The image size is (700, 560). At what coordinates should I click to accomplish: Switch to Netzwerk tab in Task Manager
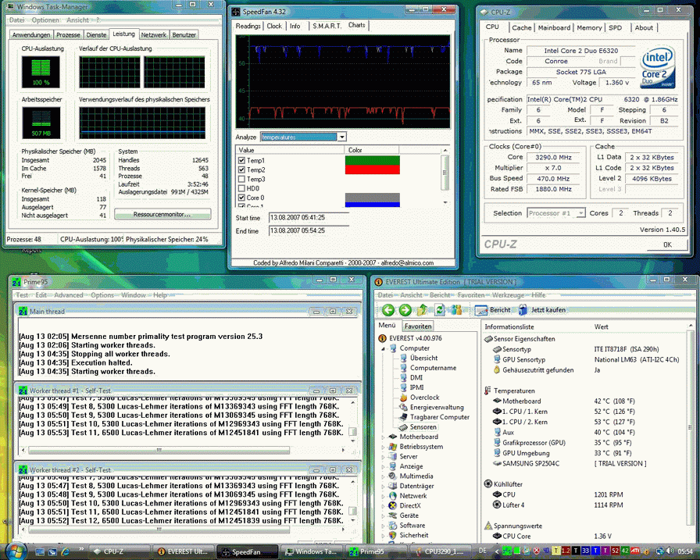tap(154, 35)
